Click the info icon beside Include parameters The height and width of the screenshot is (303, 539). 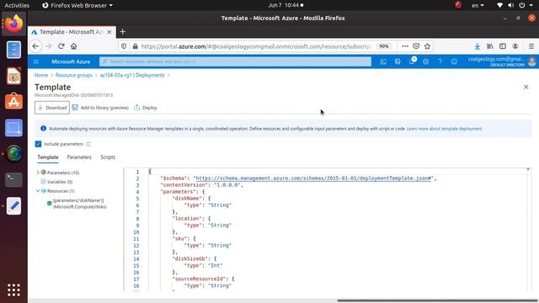click(88, 144)
